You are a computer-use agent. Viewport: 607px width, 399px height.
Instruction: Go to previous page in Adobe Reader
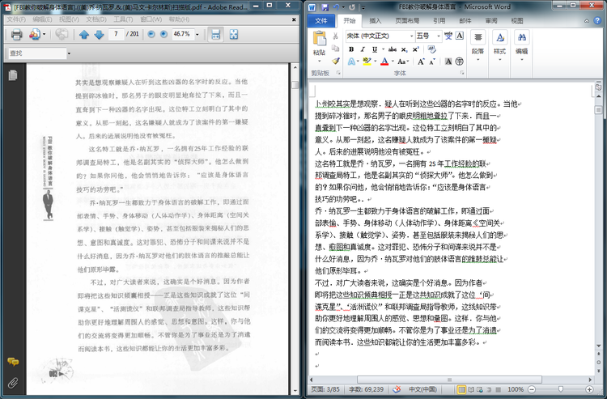click(x=84, y=35)
